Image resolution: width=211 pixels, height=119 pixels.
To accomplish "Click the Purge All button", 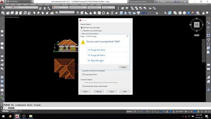I will tap(98, 92).
